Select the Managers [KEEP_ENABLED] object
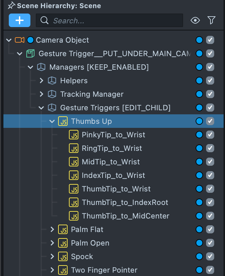 pos(99,67)
